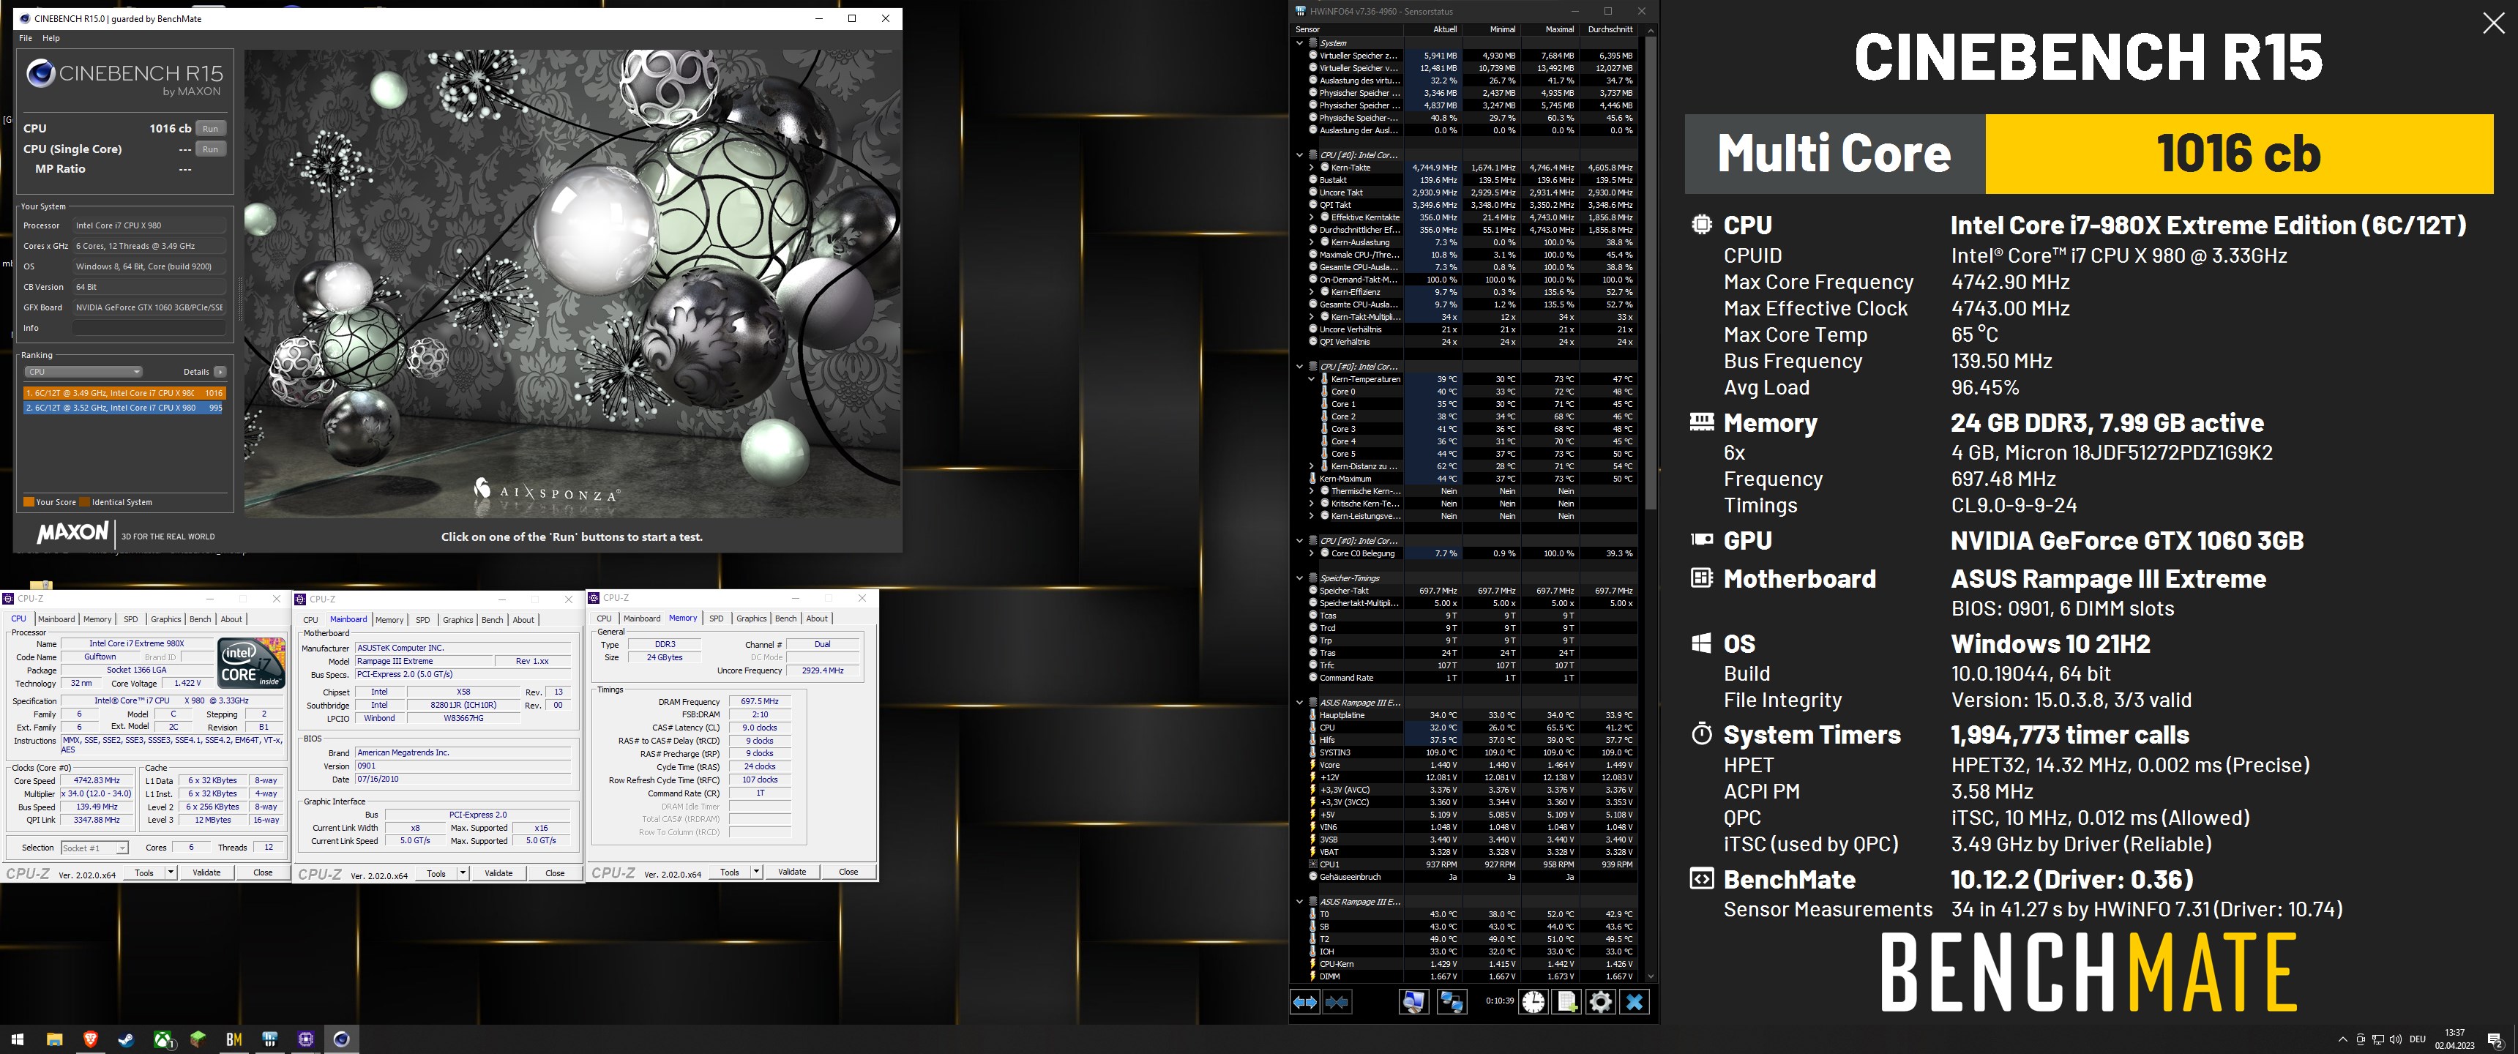
Task: Open File Explorer from taskbar
Action: 55,1039
